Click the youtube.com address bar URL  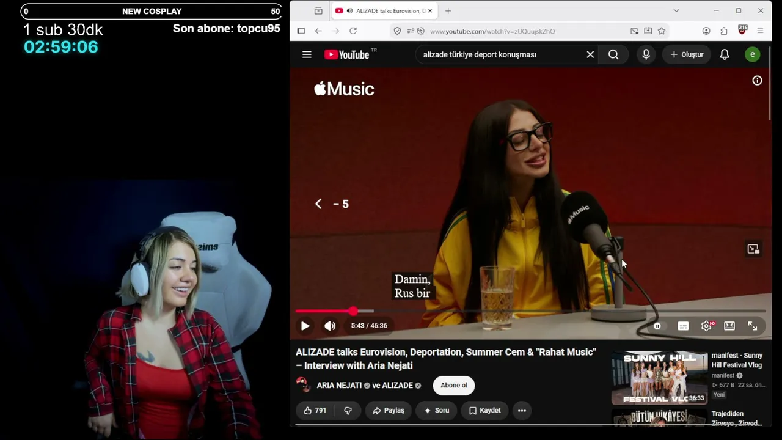click(492, 31)
